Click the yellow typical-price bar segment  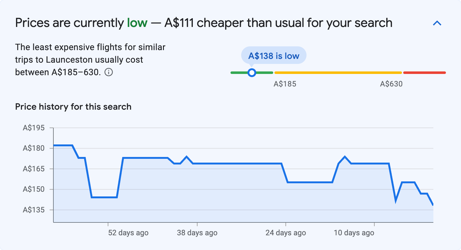[338, 73]
